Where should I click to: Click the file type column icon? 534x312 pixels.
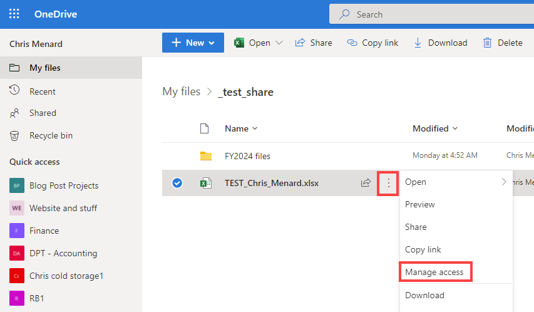204,128
